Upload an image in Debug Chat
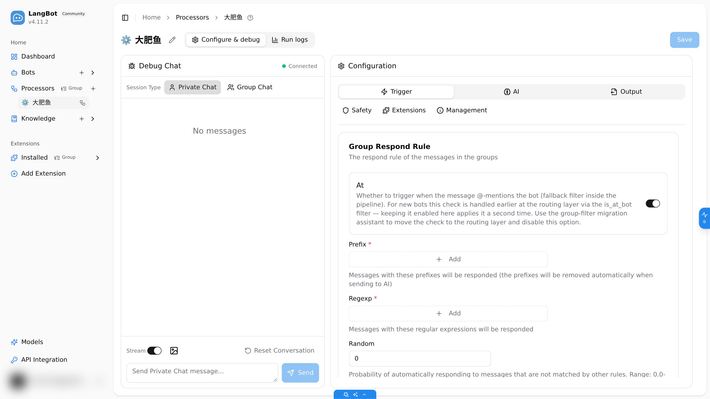The width and height of the screenshot is (710, 399). (x=174, y=351)
